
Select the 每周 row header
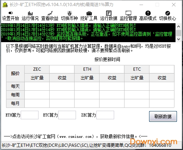15,95
